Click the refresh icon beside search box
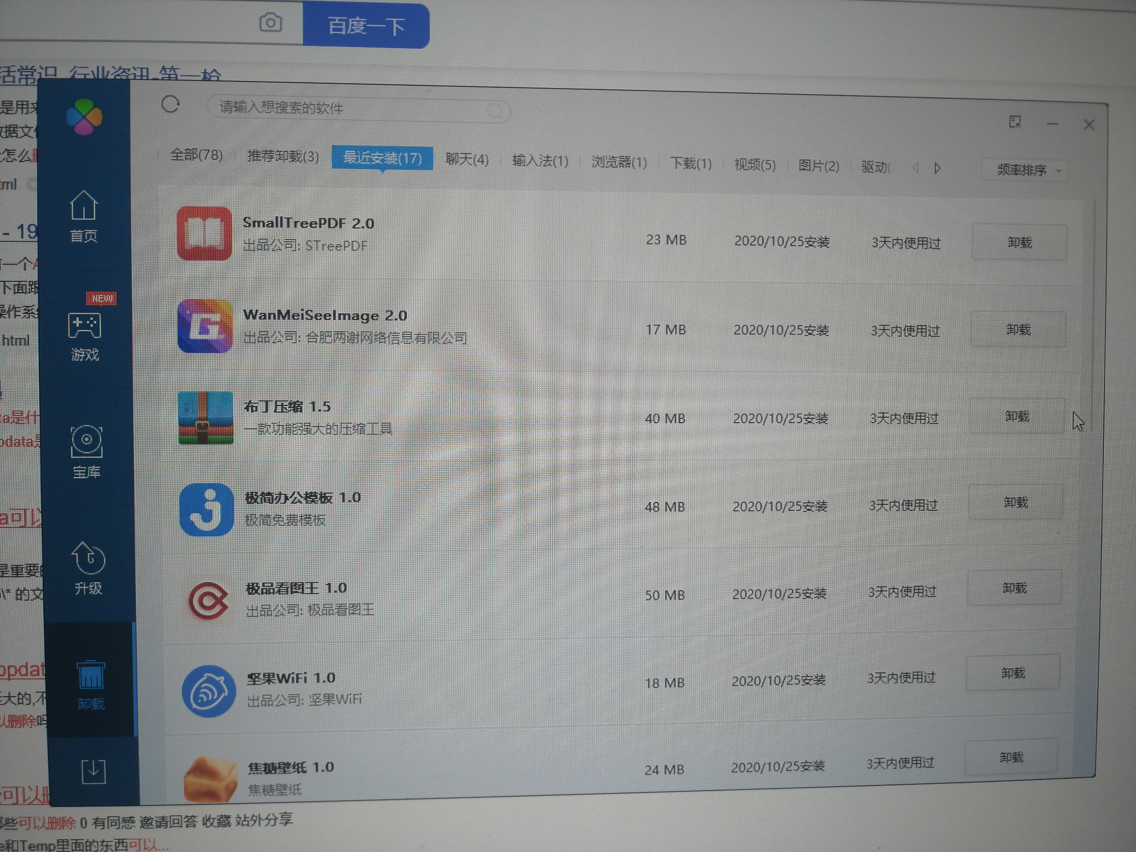Screen dimensions: 1136x852 pos(170,104)
